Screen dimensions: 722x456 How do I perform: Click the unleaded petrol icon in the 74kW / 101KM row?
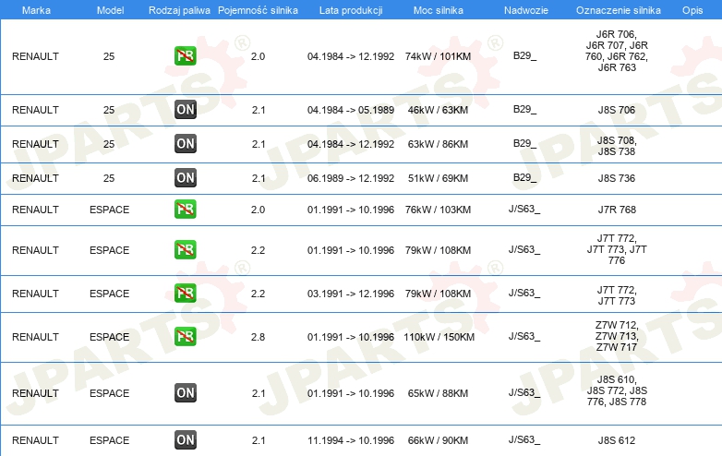(x=185, y=56)
